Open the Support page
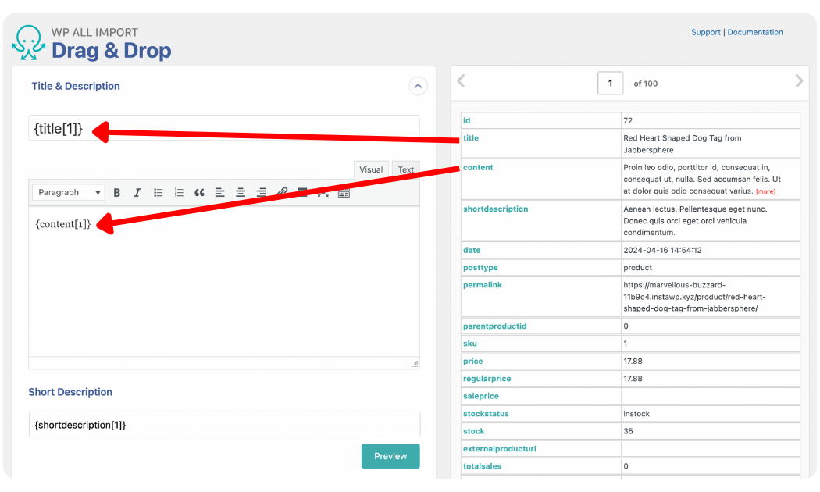This screenshot has height=492, width=820. point(706,32)
